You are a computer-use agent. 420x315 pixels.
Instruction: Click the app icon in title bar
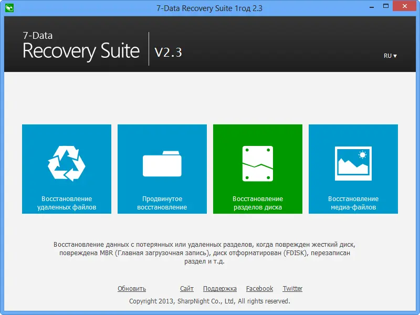click(x=9, y=8)
